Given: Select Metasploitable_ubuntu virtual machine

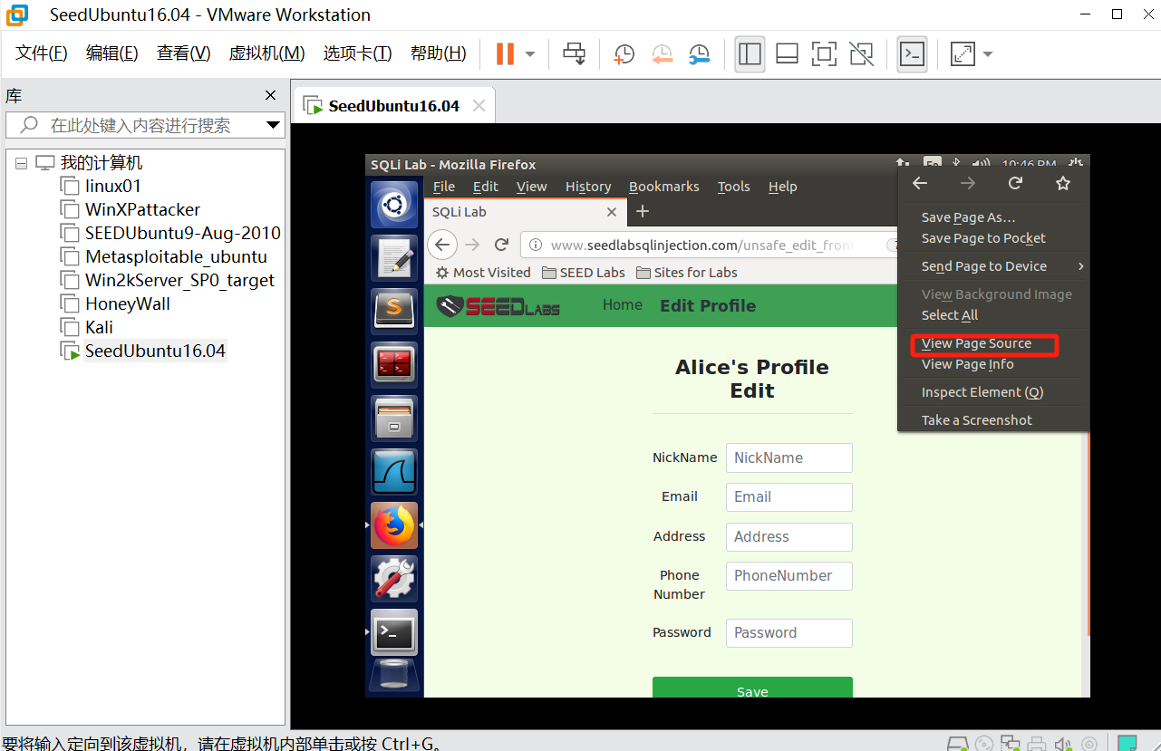Looking at the screenshot, I should click(176, 257).
